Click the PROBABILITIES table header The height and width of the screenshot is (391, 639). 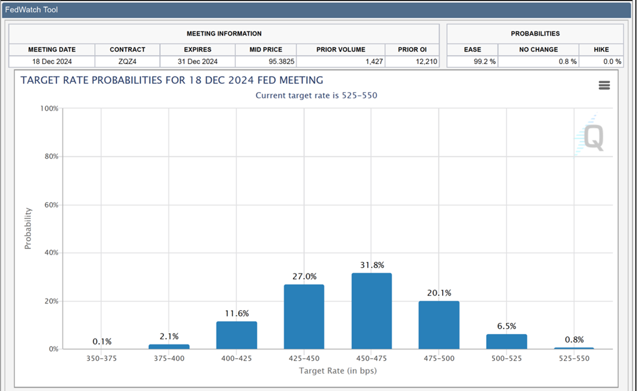click(x=535, y=34)
